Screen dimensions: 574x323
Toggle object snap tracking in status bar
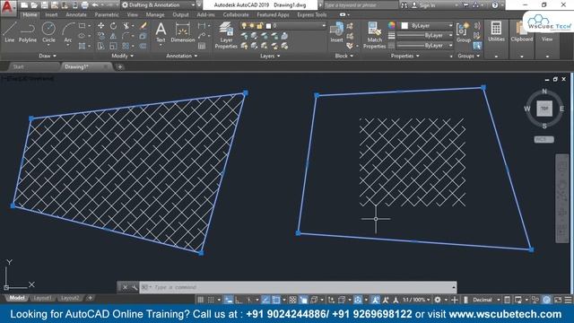266,300
